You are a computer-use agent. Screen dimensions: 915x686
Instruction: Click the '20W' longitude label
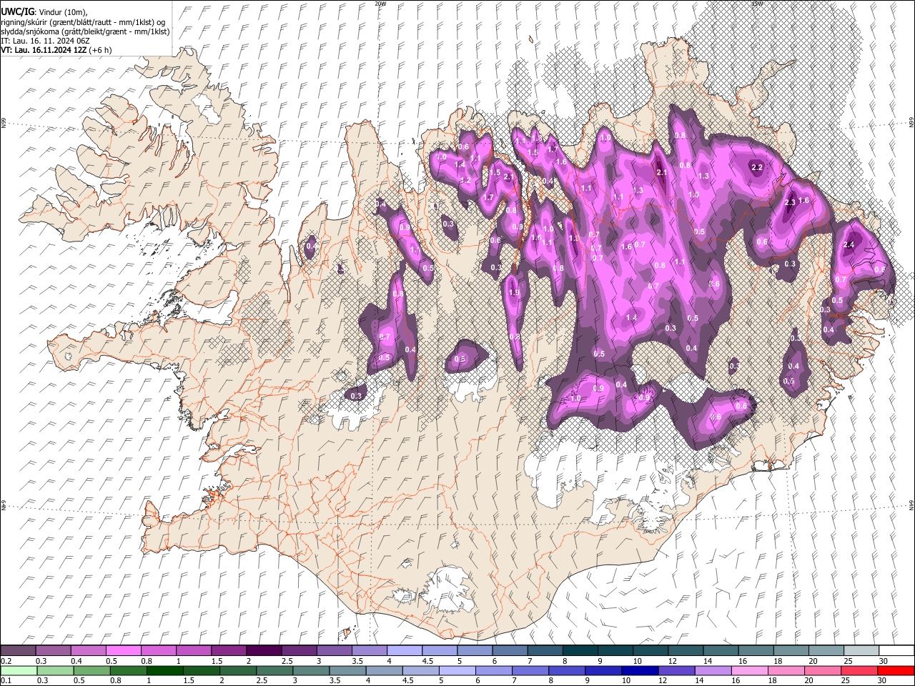[381, 4]
